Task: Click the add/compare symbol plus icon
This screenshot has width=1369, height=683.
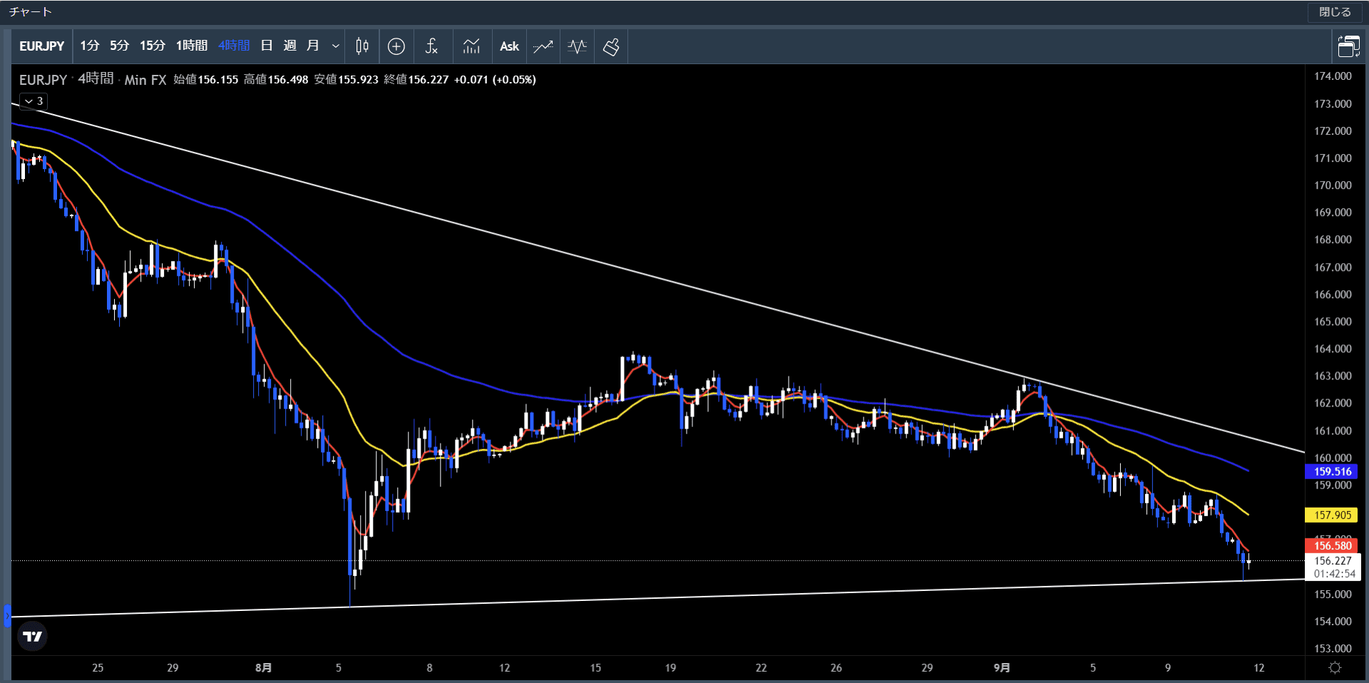Action: pyautogui.click(x=396, y=46)
